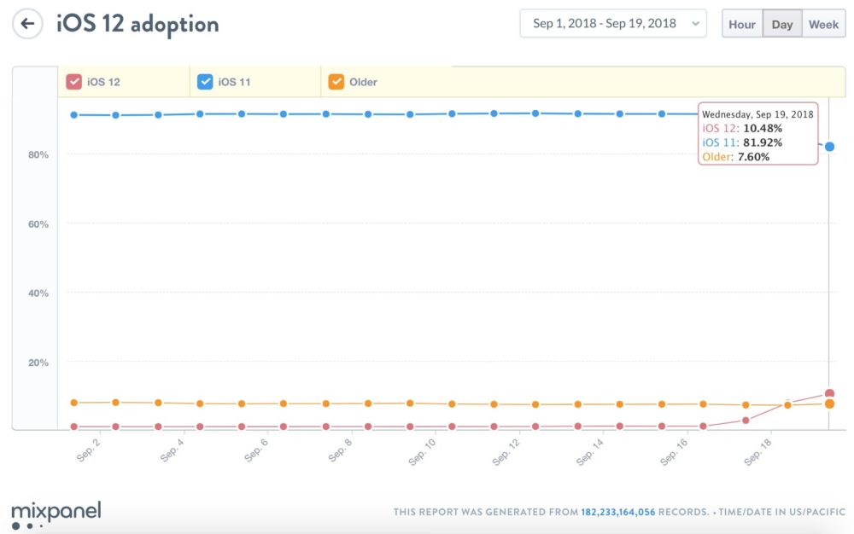
Task: Click the 60% y-axis label
Action: (38, 224)
